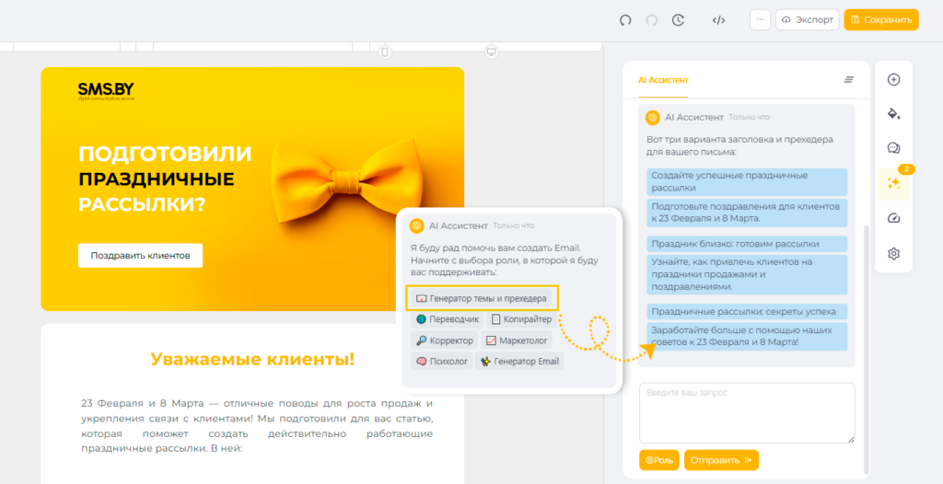Select suggestion 'Заработайте больше с помощью наших советов'
Image resolution: width=943 pixels, height=484 pixels.
747,337
